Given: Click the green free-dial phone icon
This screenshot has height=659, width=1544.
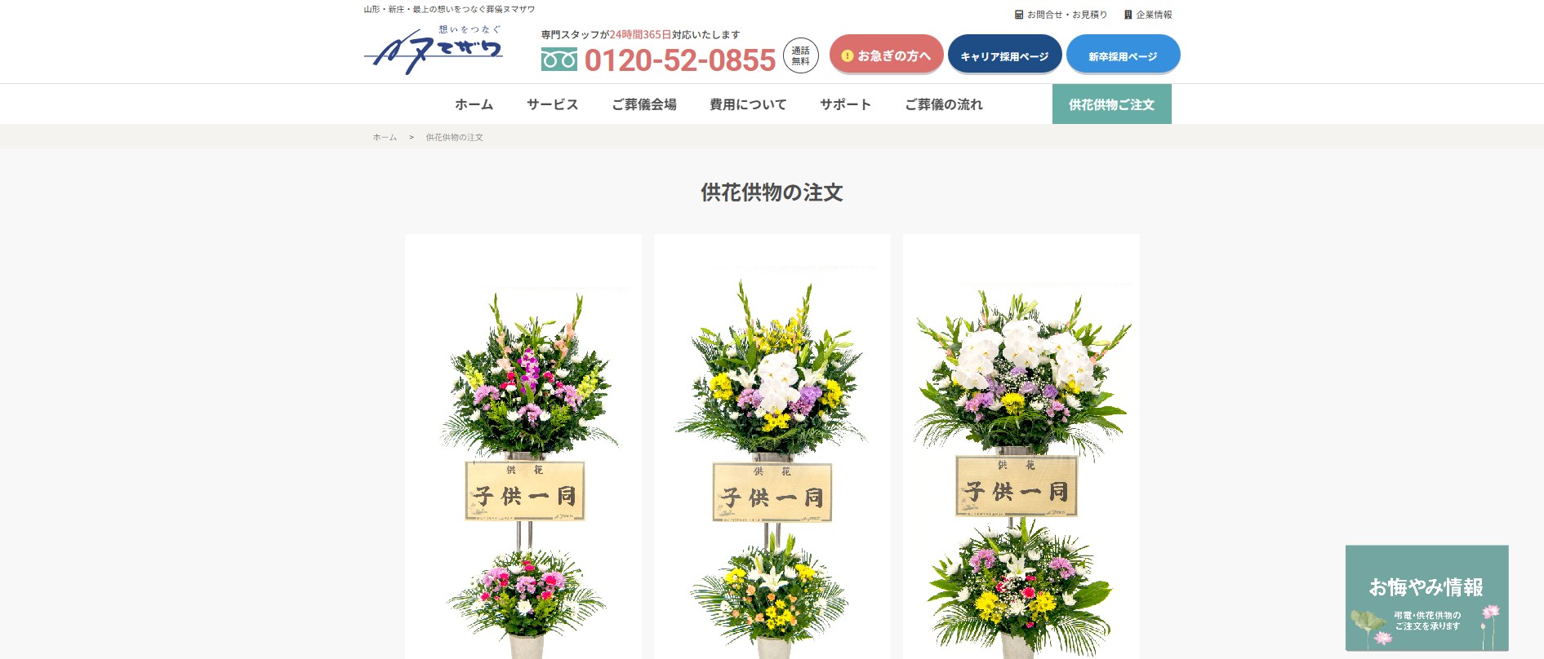Looking at the screenshot, I should click(x=558, y=60).
